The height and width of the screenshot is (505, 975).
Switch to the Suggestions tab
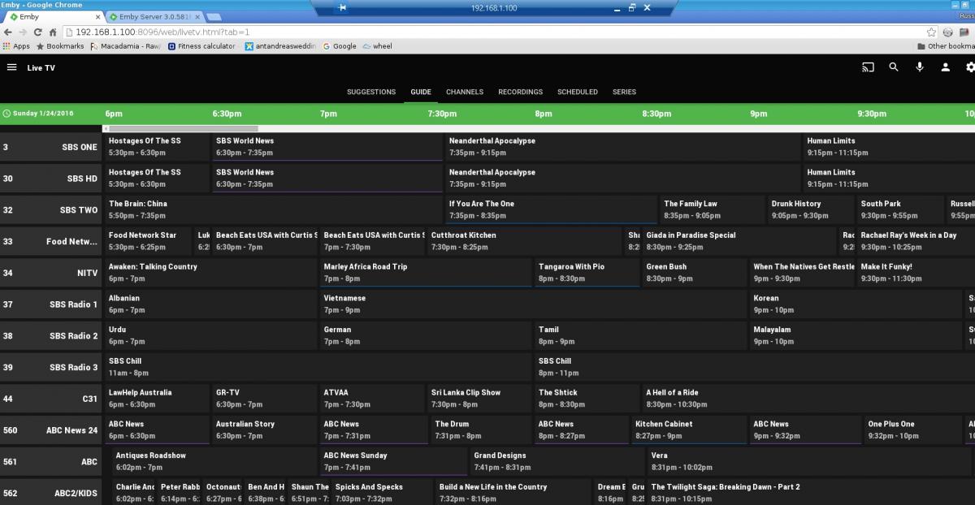371,92
